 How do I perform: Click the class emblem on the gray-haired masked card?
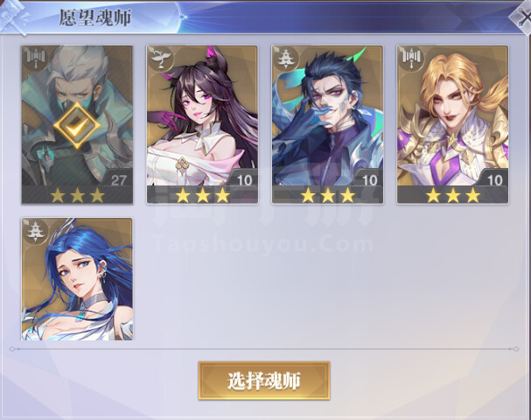[x=35, y=58]
